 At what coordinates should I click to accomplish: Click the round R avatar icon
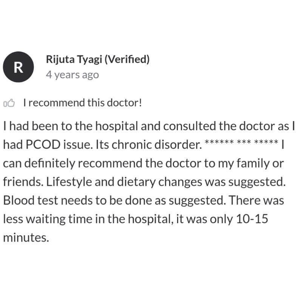18,67
